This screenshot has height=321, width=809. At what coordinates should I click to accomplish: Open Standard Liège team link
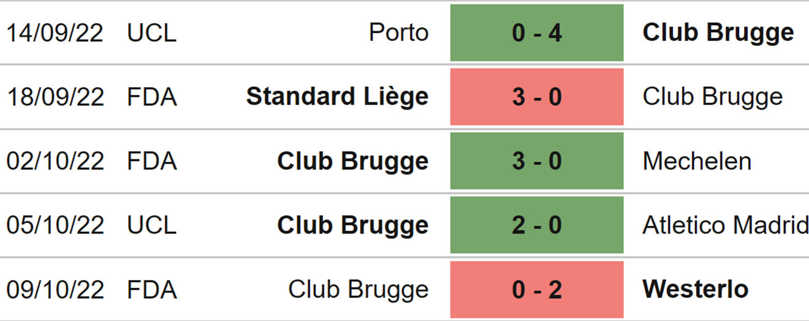pos(337,97)
